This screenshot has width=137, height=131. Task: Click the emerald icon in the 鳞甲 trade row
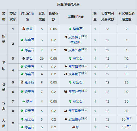tap(70, 101)
